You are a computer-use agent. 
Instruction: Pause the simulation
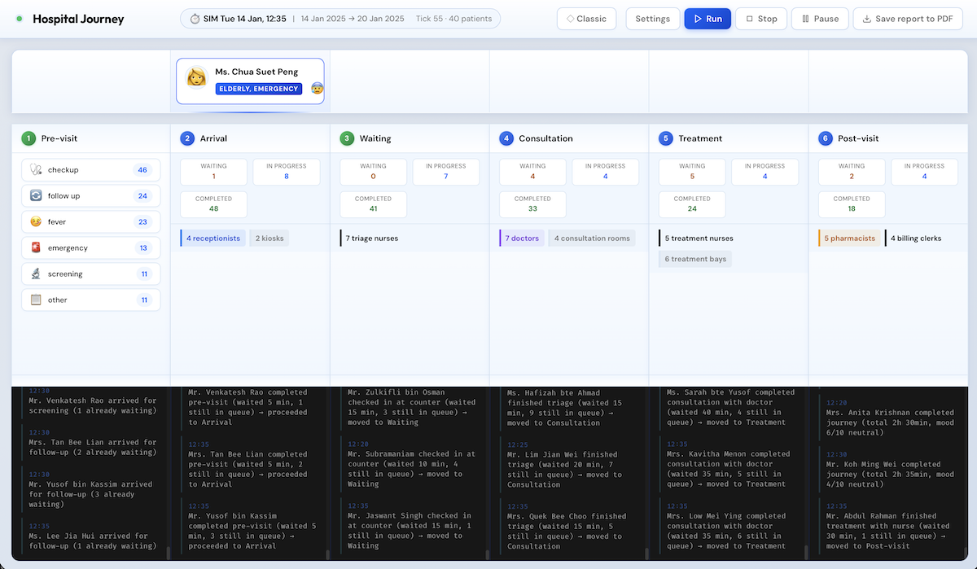[820, 19]
